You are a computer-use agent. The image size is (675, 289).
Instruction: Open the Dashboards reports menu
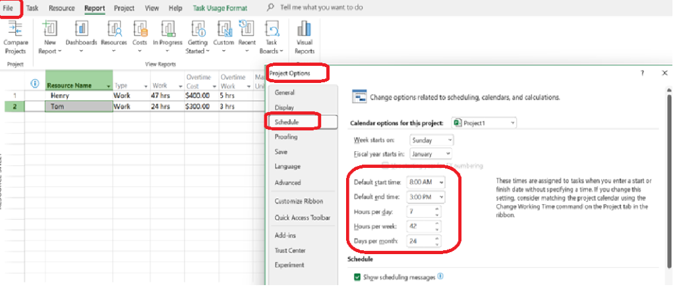[81, 38]
